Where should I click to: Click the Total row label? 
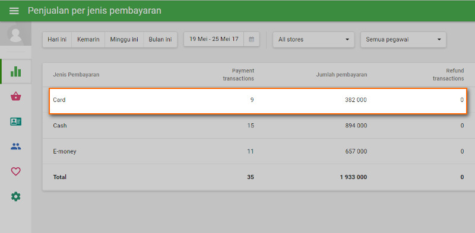[60, 177]
